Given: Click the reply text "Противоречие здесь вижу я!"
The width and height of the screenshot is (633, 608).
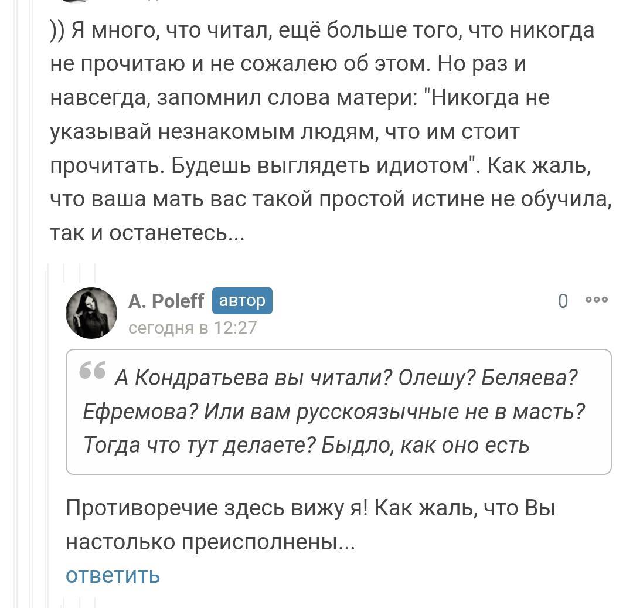Looking at the screenshot, I should pos(217,508).
